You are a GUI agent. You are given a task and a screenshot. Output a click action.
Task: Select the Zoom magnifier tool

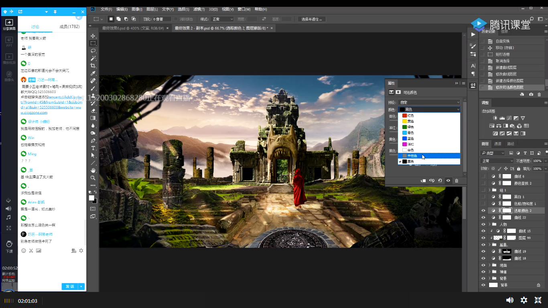93,178
